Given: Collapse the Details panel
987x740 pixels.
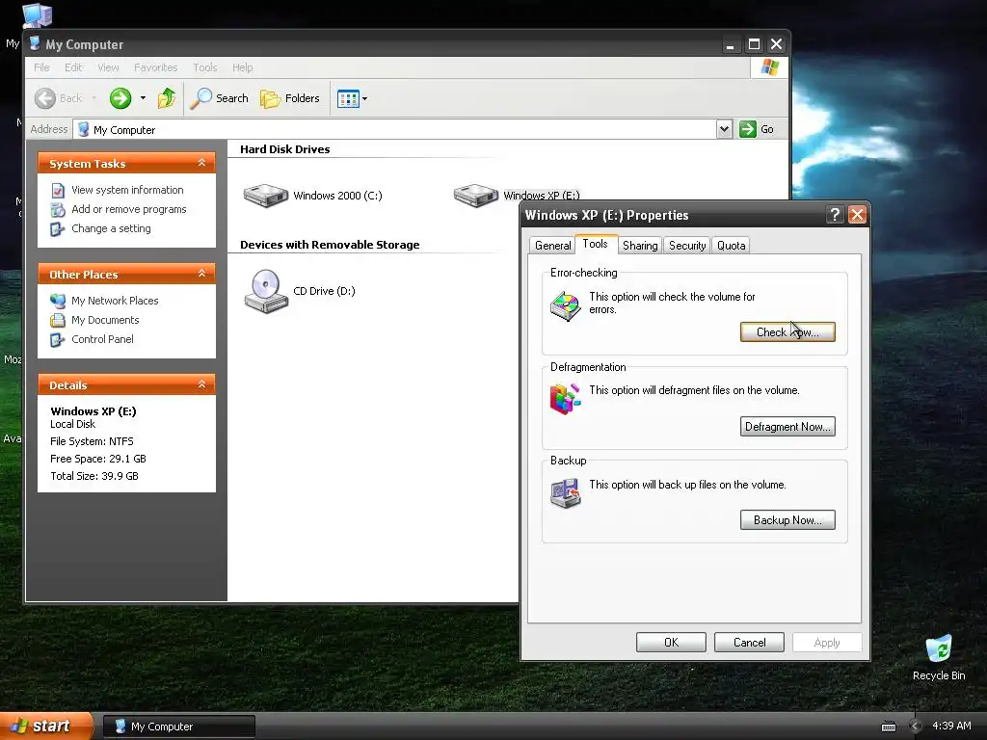Looking at the screenshot, I should pos(201,384).
